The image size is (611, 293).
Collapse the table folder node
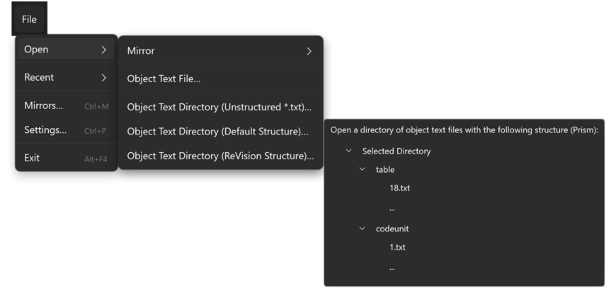tap(362, 169)
